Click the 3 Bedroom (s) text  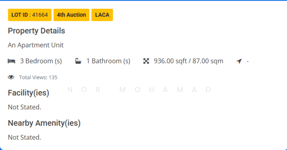click(41, 61)
